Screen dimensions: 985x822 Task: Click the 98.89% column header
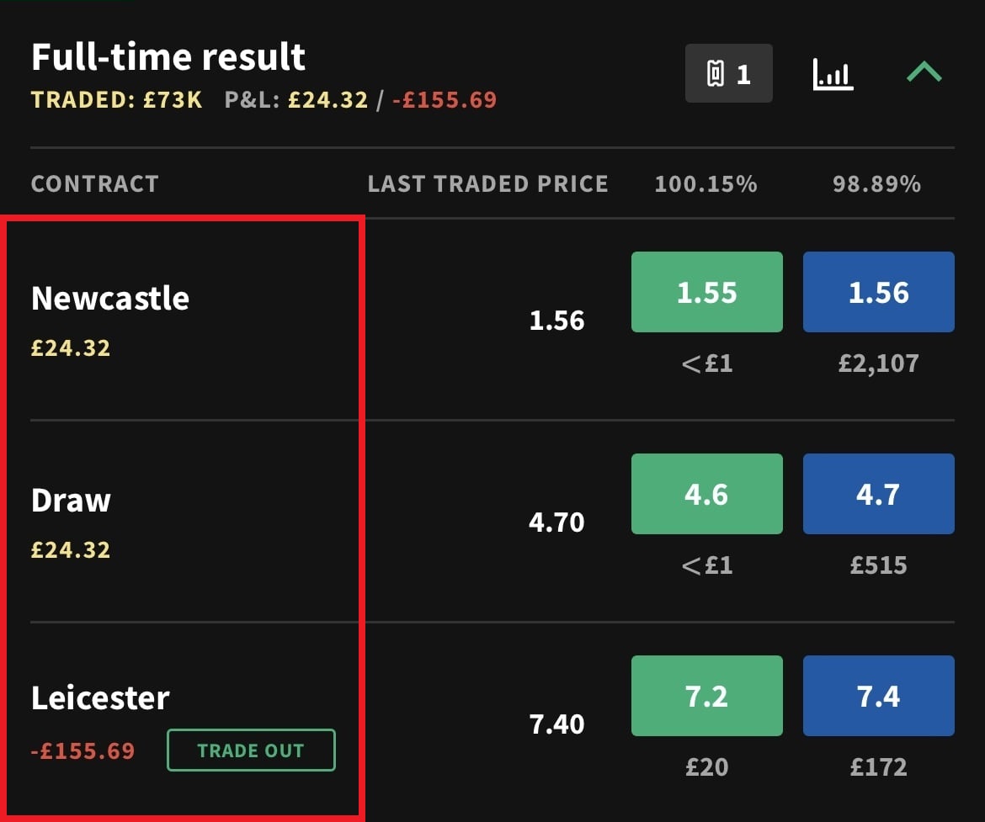coord(877,184)
